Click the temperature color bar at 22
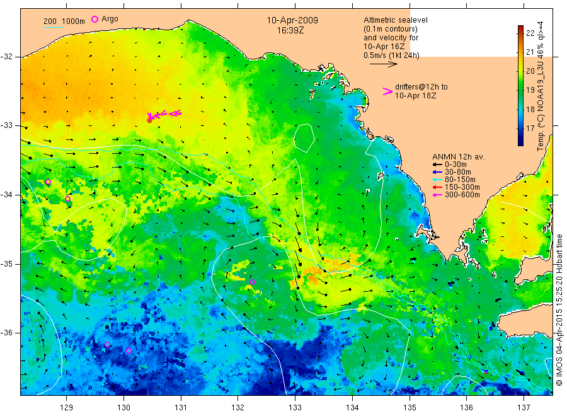 coord(520,33)
